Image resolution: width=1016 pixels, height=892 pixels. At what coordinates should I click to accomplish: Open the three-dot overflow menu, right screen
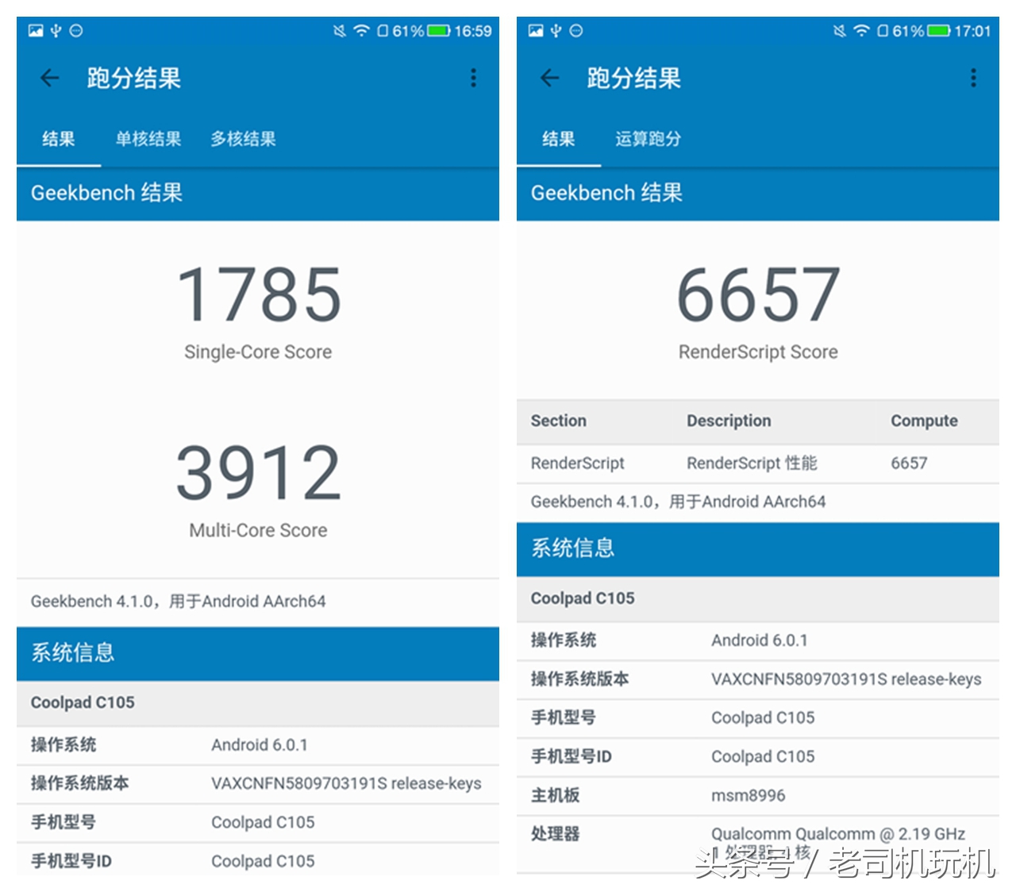974,78
